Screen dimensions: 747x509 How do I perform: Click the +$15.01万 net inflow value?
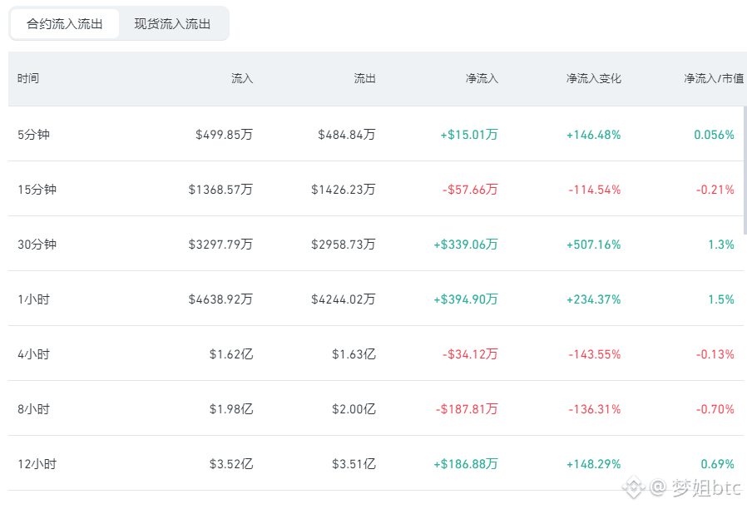click(x=469, y=135)
